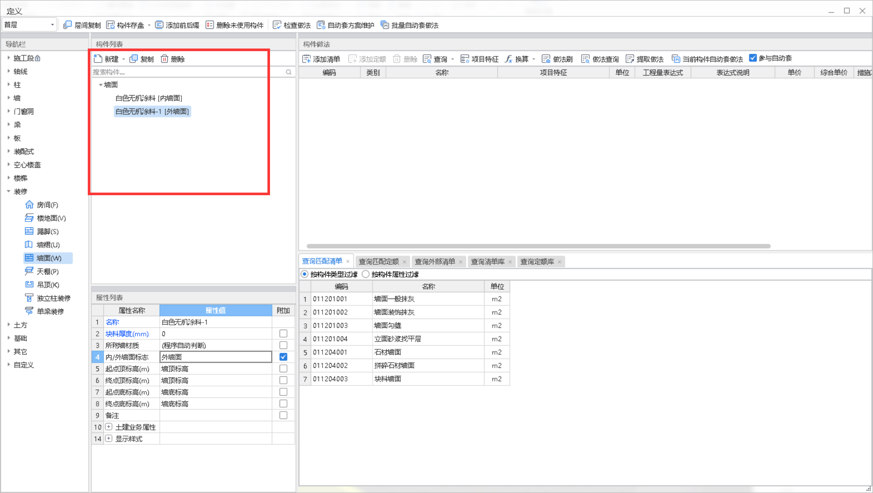Screen dimensions: 873x493
Task: Select 房间(F) in the navigation tree
Action: [41, 205]
